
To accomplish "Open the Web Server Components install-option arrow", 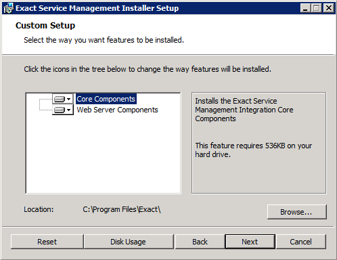I will pos(69,110).
